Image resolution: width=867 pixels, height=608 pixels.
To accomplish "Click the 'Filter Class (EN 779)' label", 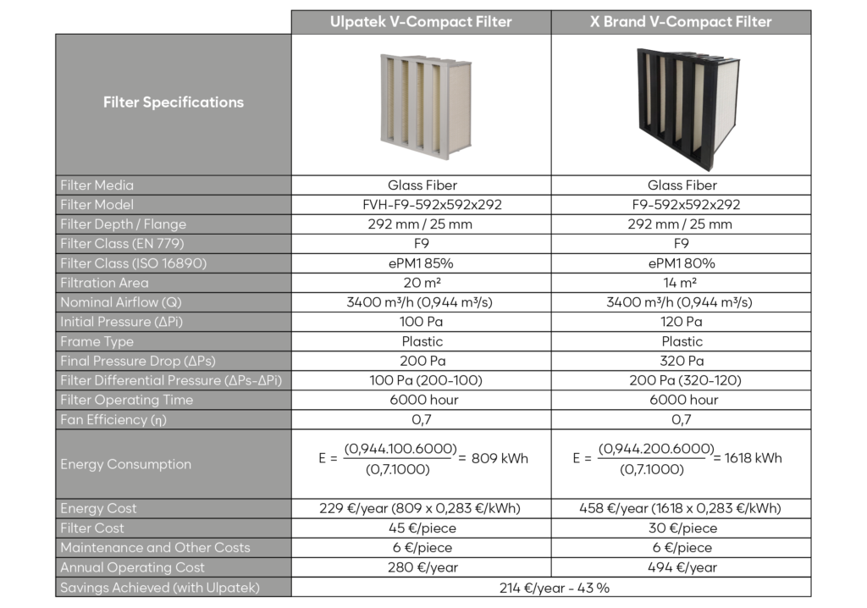I will (122, 243).
